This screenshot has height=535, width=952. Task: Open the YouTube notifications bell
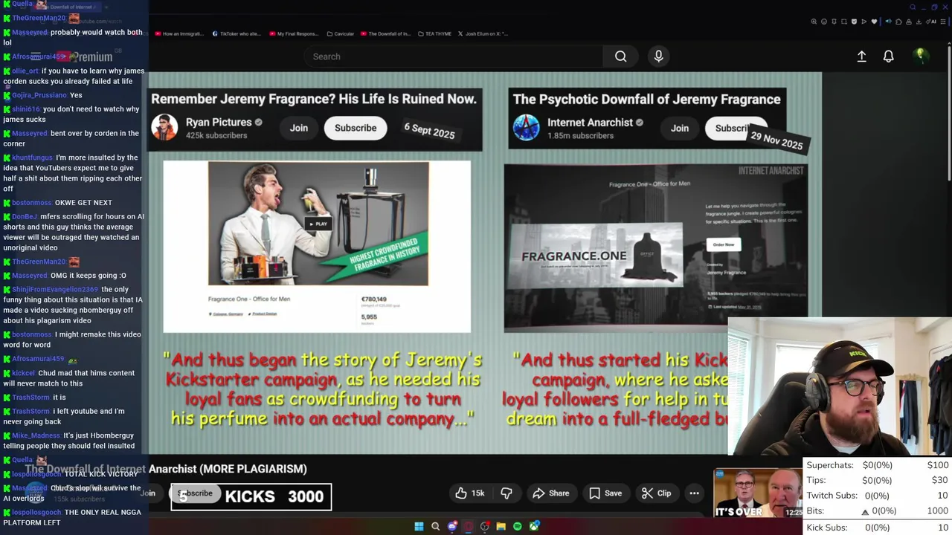coord(888,56)
